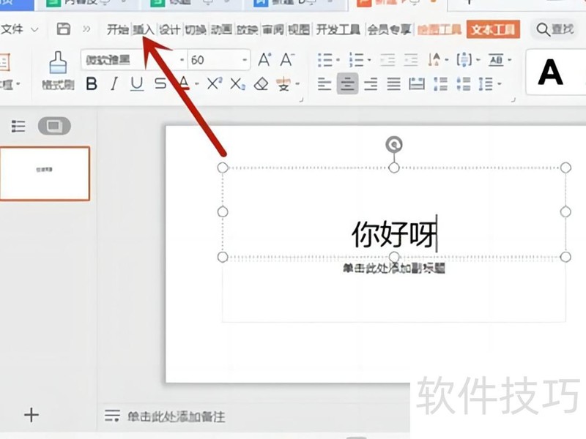Click the 查找 search button
The image size is (586, 439).
coord(555,29)
